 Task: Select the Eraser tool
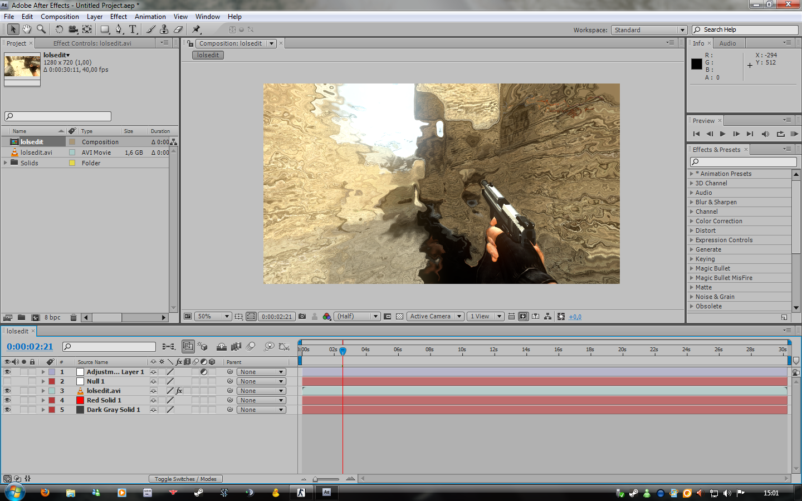(x=178, y=30)
